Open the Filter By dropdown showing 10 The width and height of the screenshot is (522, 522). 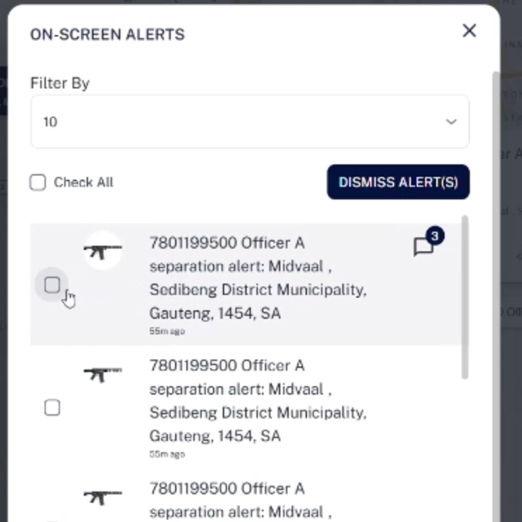tap(250, 122)
